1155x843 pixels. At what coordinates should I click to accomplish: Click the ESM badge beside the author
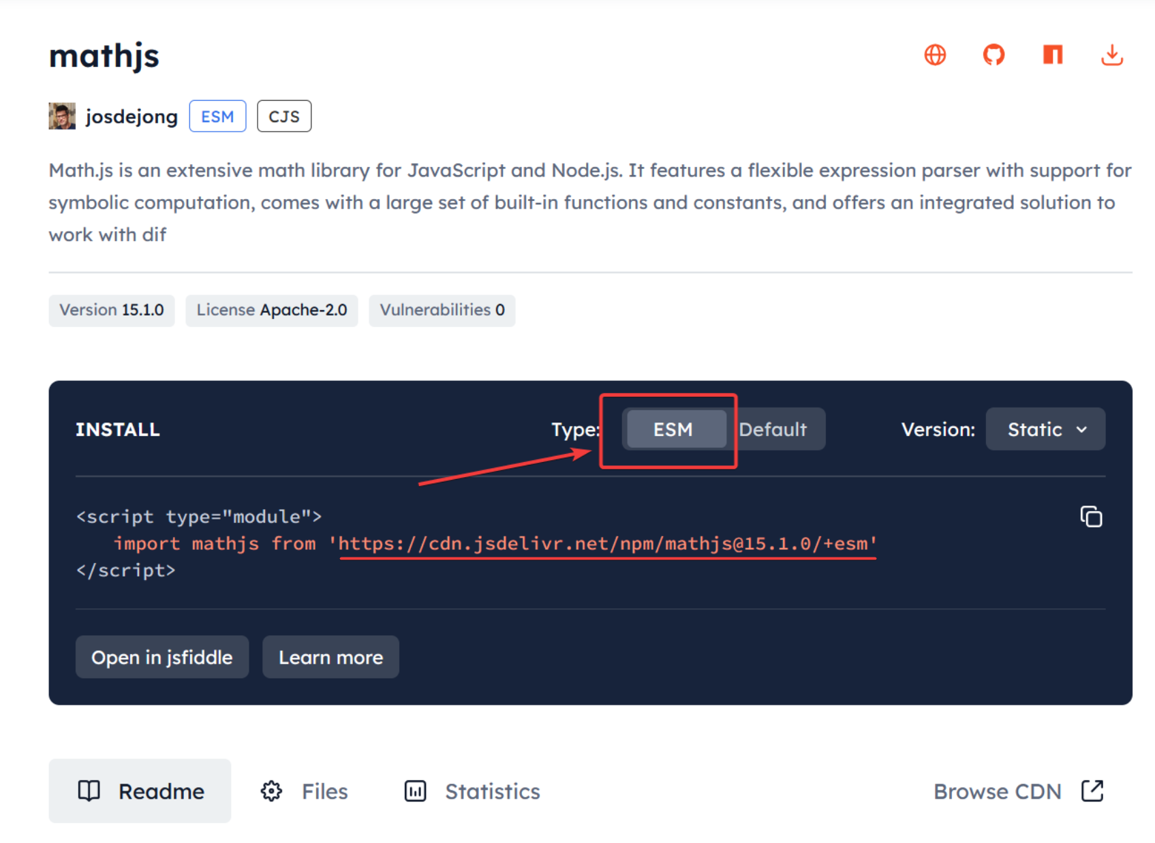pos(217,117)
